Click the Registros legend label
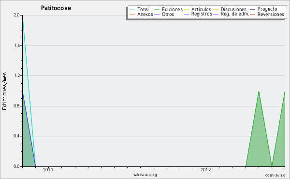 202,14
